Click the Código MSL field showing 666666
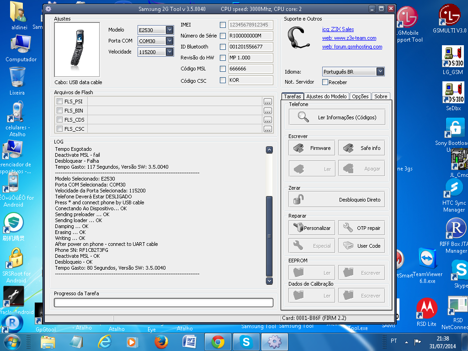 click(251, 69)
